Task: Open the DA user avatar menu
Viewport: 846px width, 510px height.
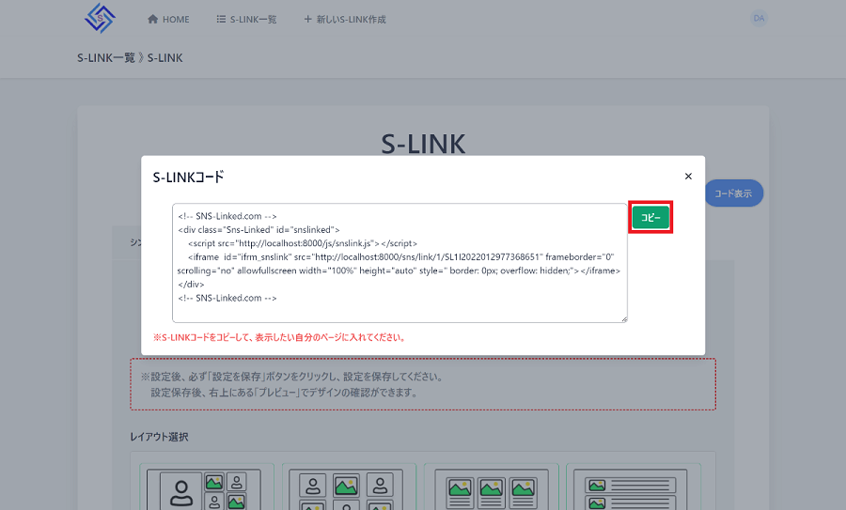Action: click(759, 19)
